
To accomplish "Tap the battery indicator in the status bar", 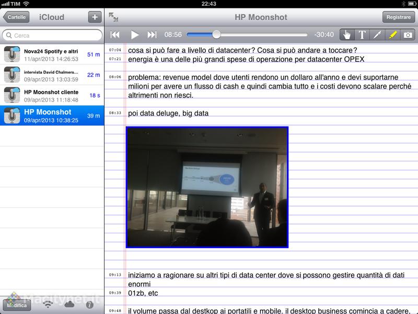I will pos(412,4).
